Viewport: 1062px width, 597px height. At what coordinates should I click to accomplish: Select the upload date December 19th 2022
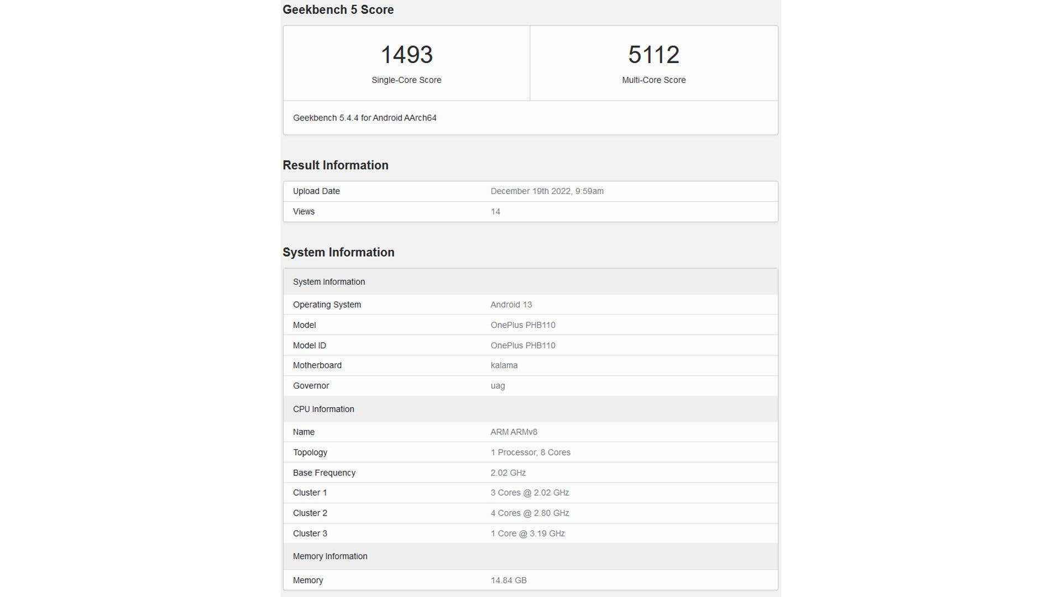pyautogui.click(x=547, y=191)
